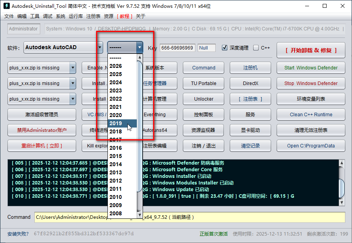Select version 2024 from the list
This screenshot has height=243, width=352.
[x=122, y=82]
